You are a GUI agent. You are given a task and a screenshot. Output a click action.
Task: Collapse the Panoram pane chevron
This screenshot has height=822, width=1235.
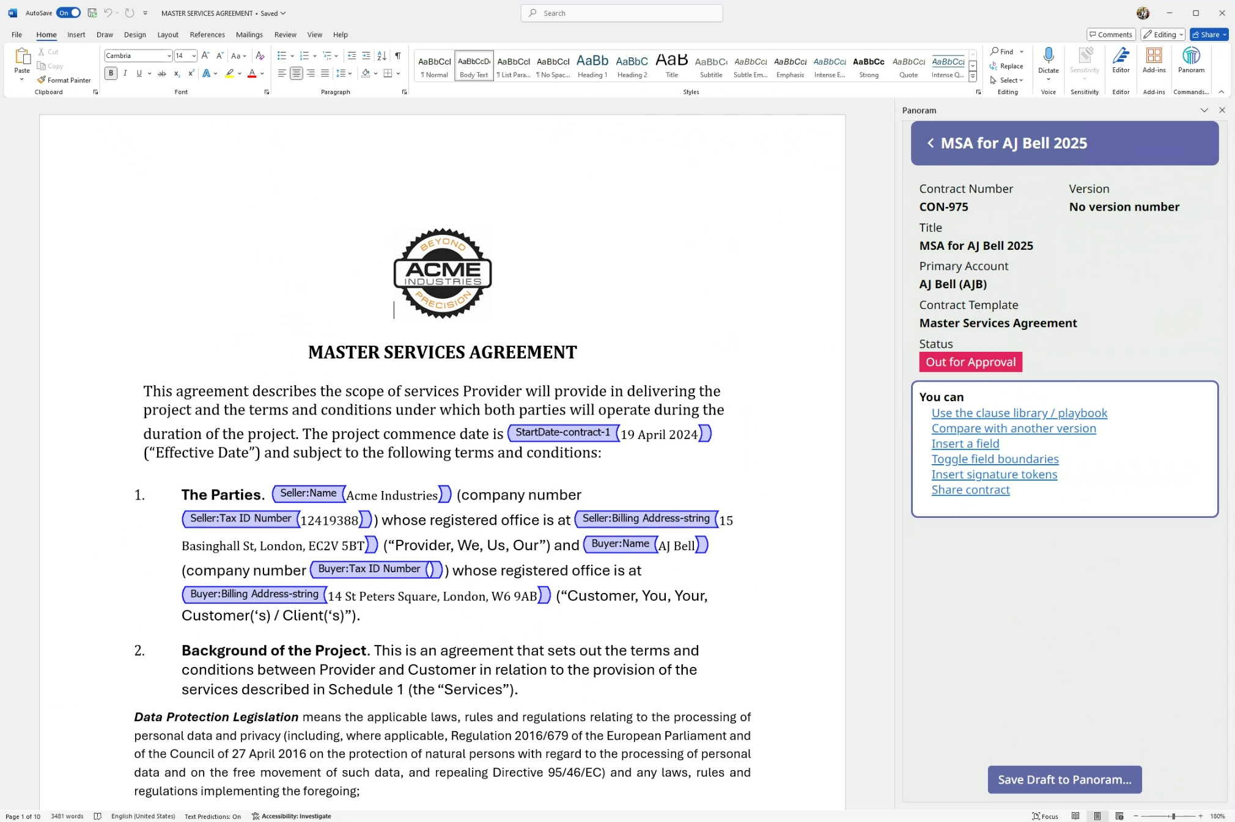1204,110
